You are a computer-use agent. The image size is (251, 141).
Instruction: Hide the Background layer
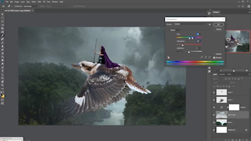[214, 130]
